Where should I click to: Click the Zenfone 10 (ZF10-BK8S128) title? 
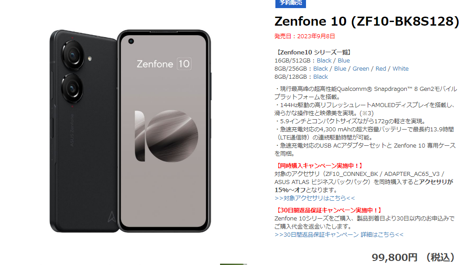pyautogui.click(x=367, y=22)
